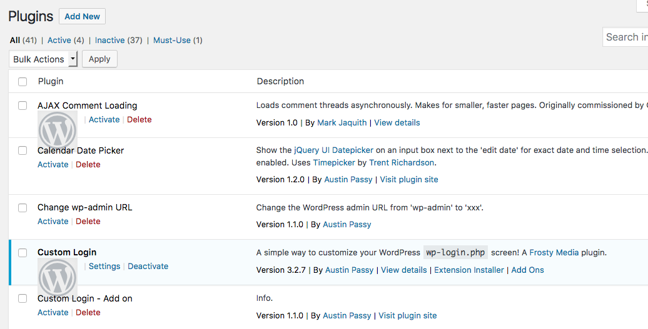Filter plugins by Inactive
The image size is (648, 329).
109,40
